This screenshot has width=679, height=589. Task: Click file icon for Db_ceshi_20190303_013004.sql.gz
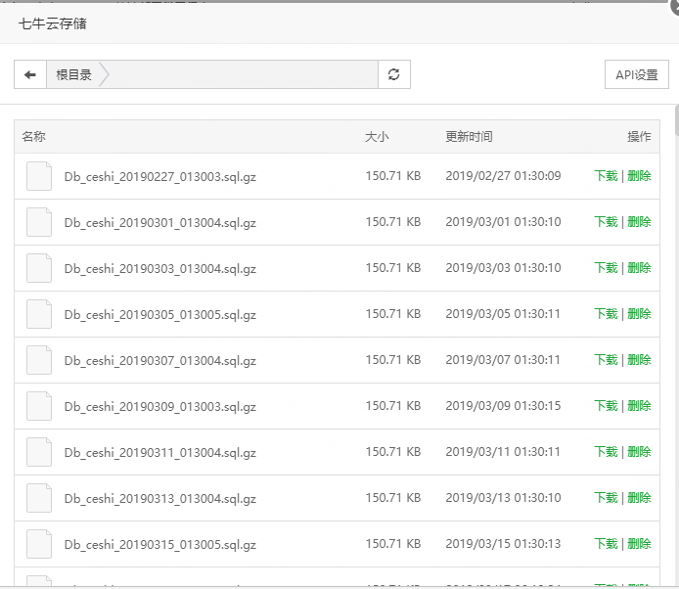click(39, 268)
